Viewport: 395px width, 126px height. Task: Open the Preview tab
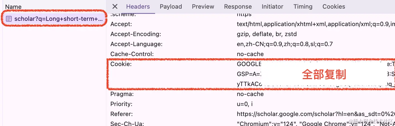(x=203, y=6)
